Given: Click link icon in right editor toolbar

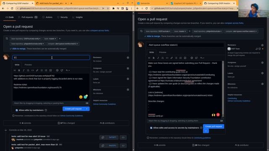Looking at the screenshot, I should [x=171, y=58].
